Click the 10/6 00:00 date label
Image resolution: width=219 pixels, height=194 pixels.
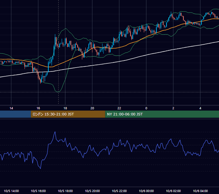tap(146, 191)
